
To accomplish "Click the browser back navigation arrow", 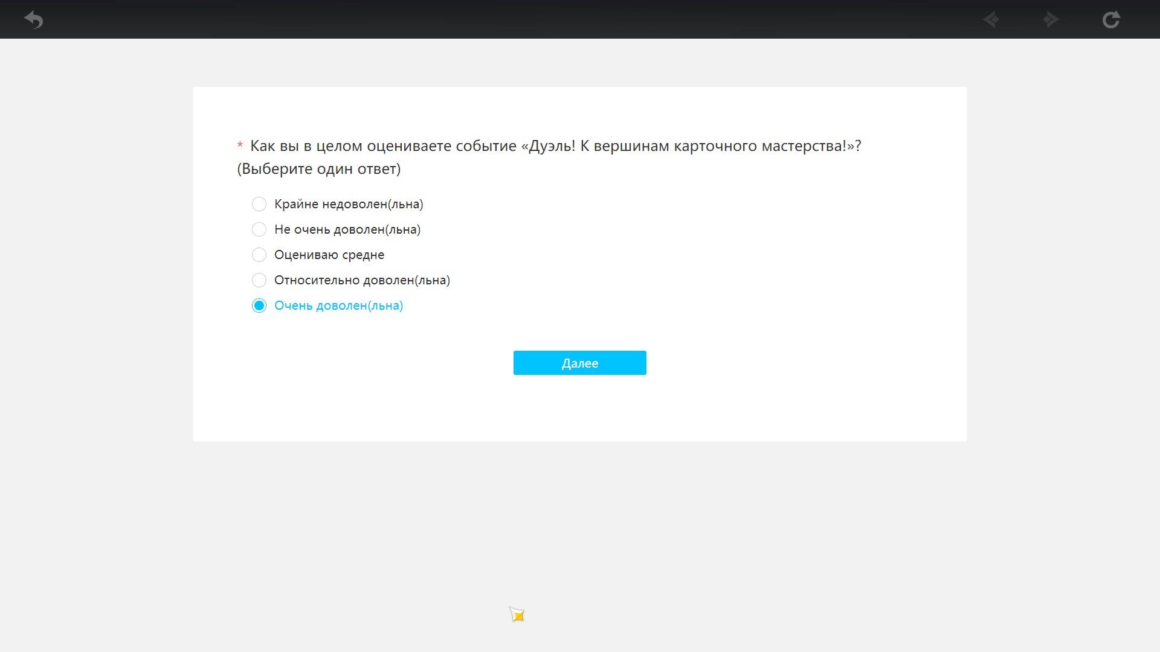I will pos(991,20).
